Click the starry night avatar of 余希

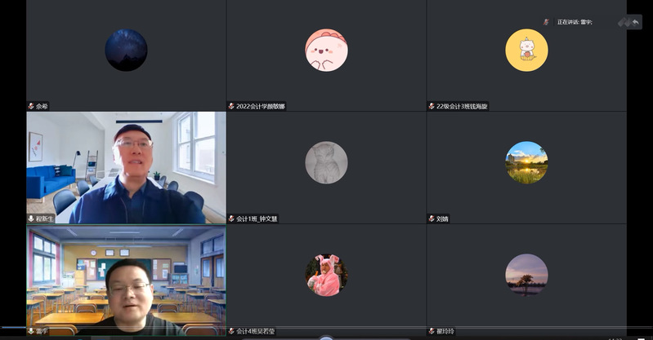(x=126, y=50)
